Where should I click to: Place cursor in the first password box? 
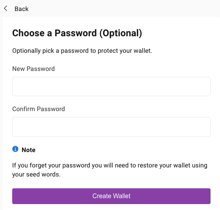click(111, 86)
